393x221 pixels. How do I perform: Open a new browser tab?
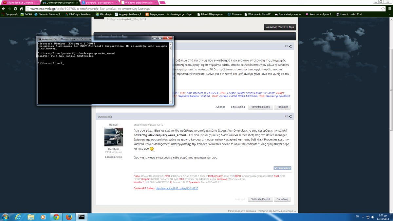click(163, 2)
